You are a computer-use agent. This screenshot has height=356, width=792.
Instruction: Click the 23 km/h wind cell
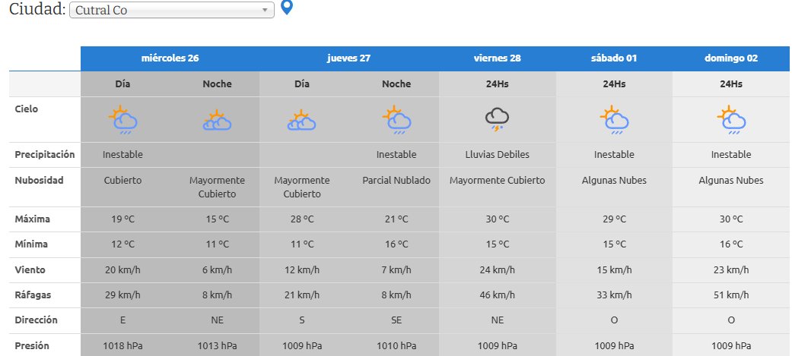coord(731,270)
